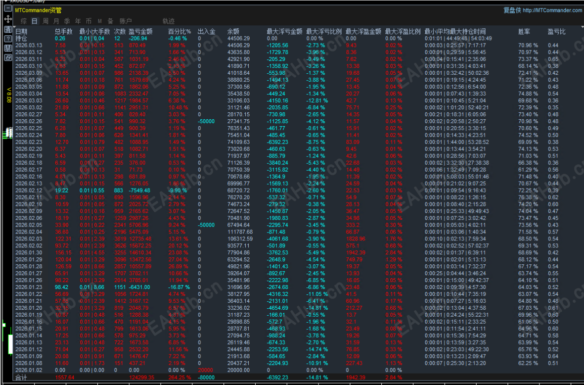Click the 出入金 column header
The height and width of the screenshot is (385, 584).
coord(206,31)
